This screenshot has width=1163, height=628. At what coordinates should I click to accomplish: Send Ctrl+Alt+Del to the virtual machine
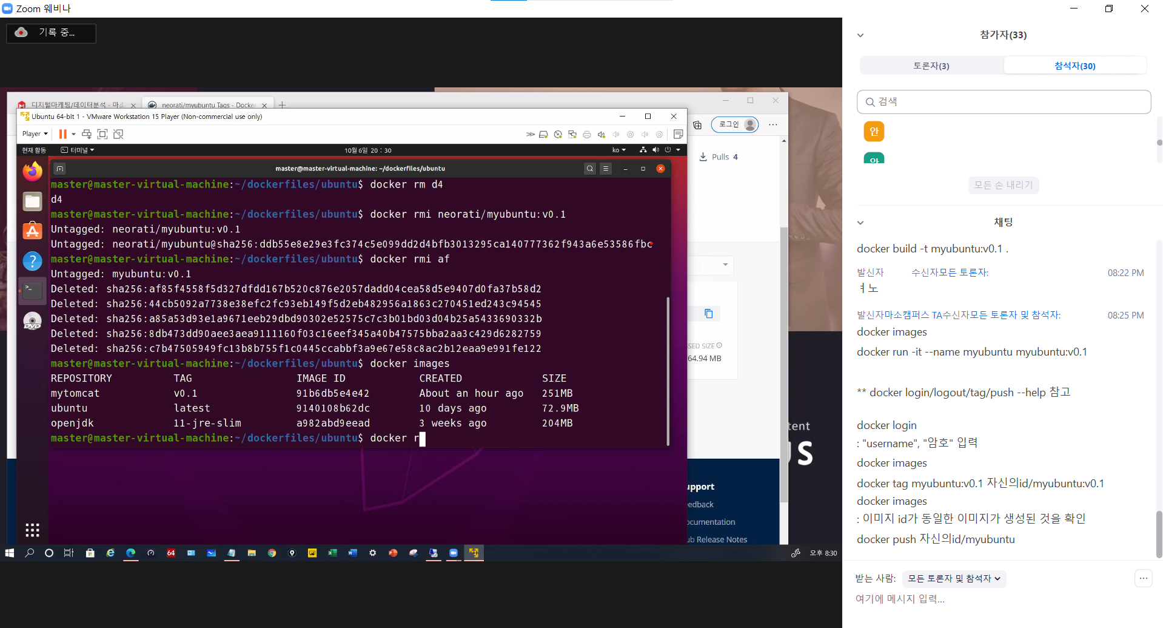87,134
